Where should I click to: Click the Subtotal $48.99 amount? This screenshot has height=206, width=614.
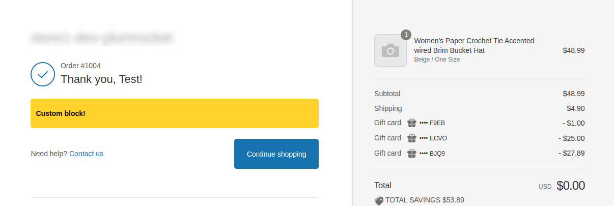coord(574,94)
